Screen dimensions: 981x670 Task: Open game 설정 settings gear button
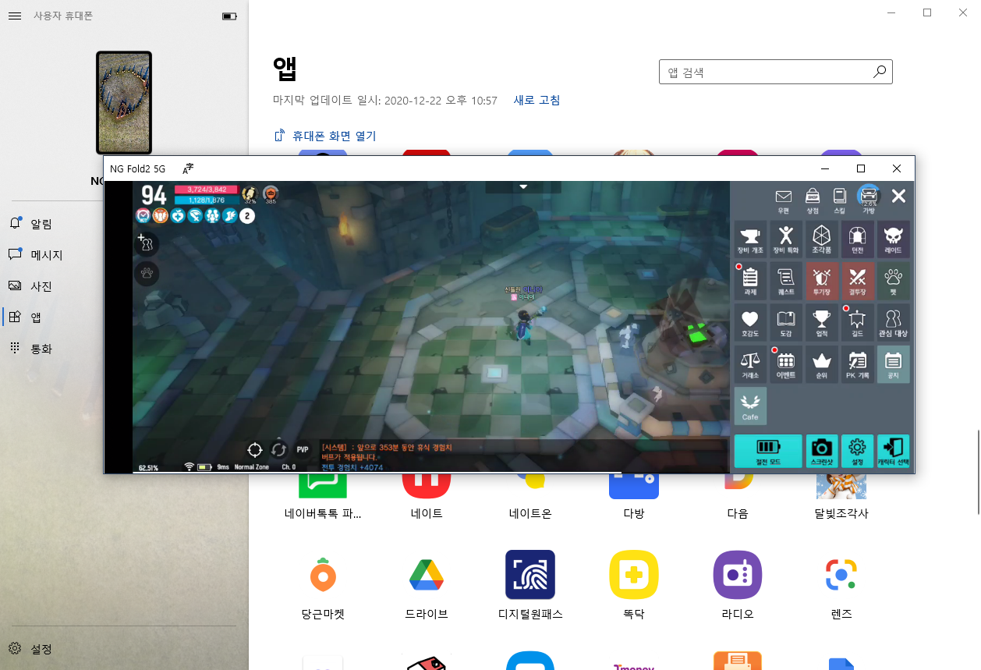point(858,451)
